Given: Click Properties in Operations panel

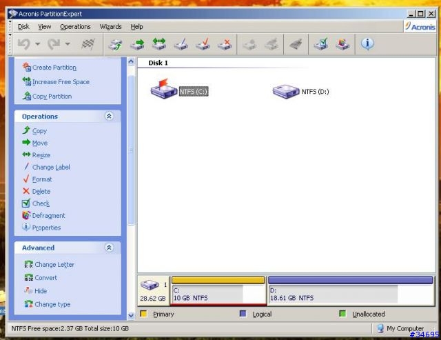Looking at the screenshot, I should click(x=46, y=228).
